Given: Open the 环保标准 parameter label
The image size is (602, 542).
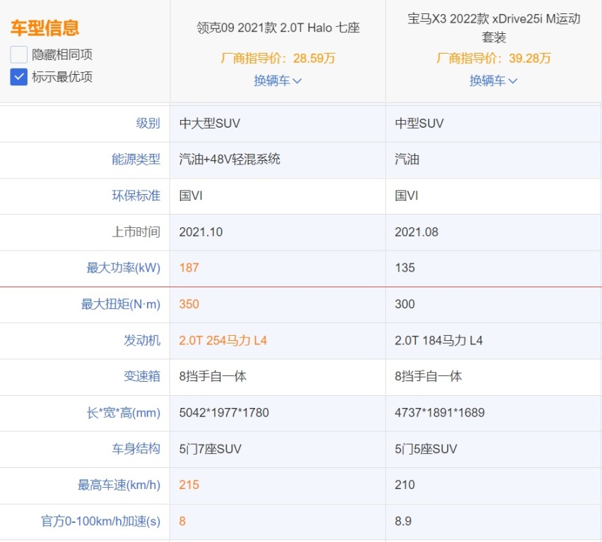Looking at the screenshot, I should click(136, 195).
